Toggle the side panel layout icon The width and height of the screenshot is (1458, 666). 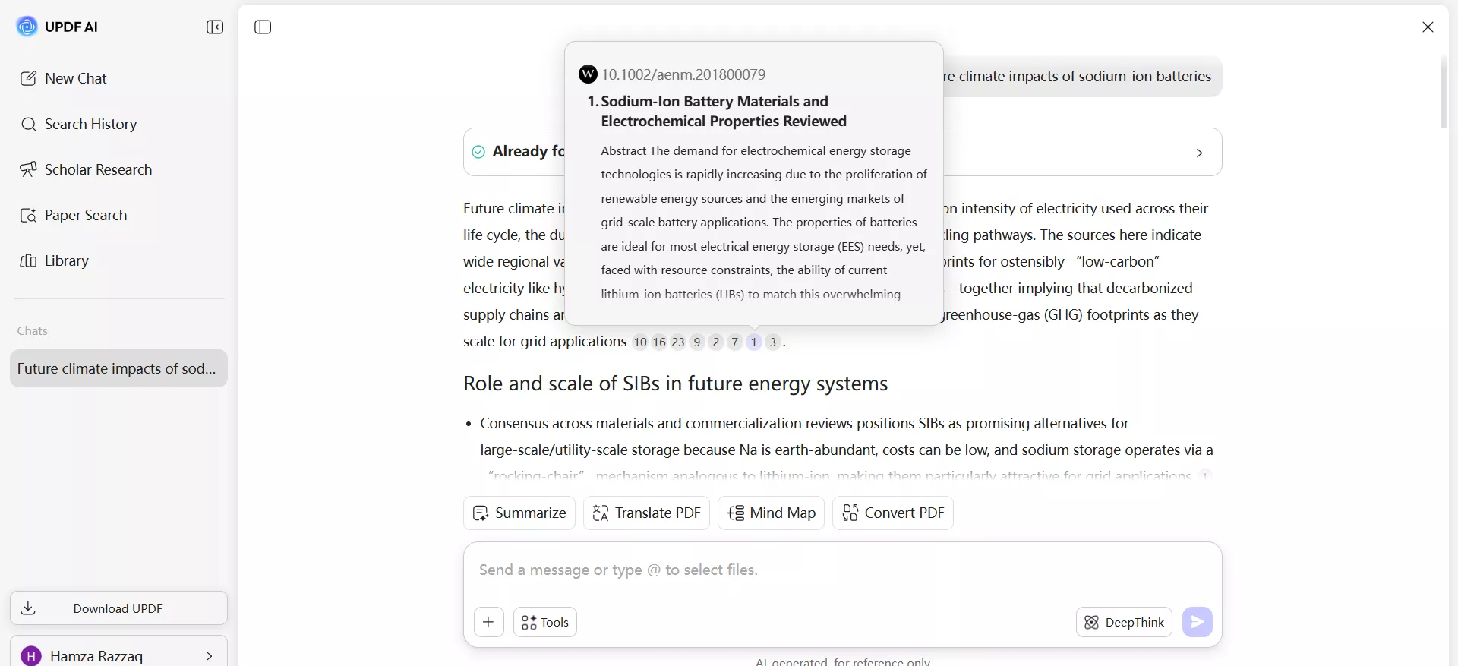[x=263, y=27]
